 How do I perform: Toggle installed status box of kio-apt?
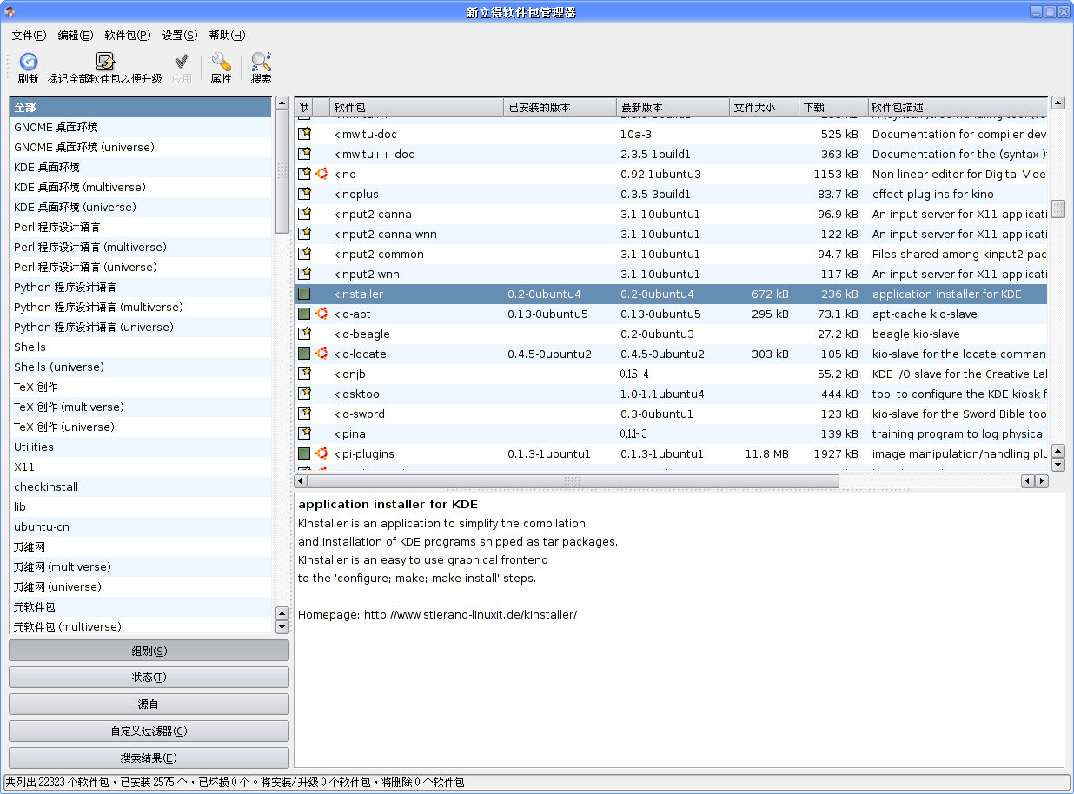[304, 314]
